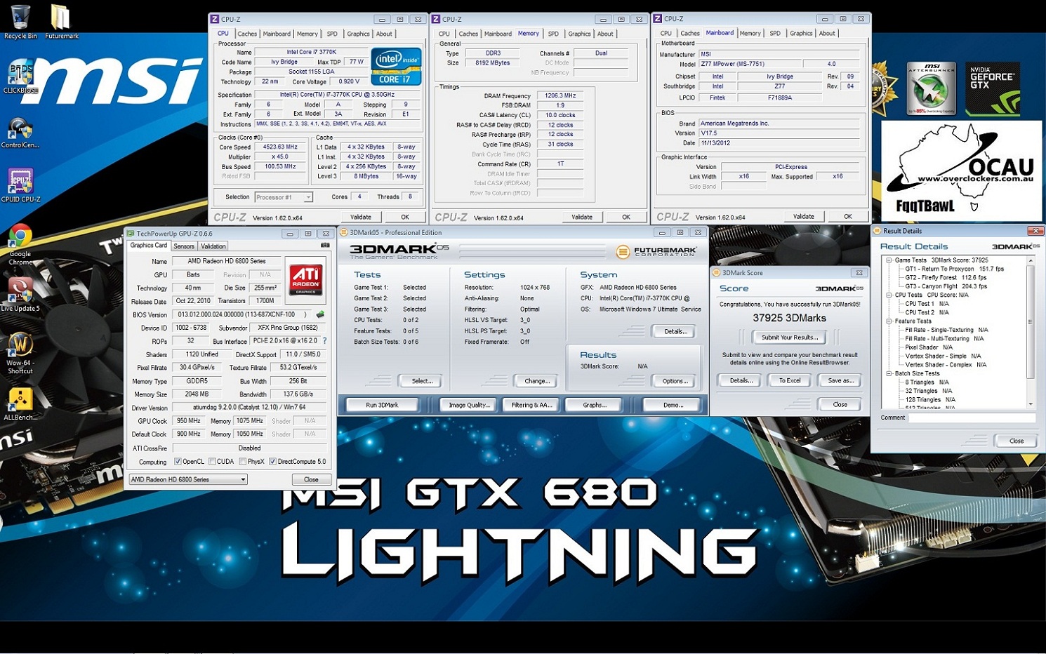Viewport: 1046px width, 654px height.
Task: Open the Caches tab in the left CPU-Z window
Action: click(x=247, y=34)
